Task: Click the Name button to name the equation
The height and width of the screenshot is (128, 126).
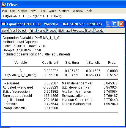Action: click(41, 31)
